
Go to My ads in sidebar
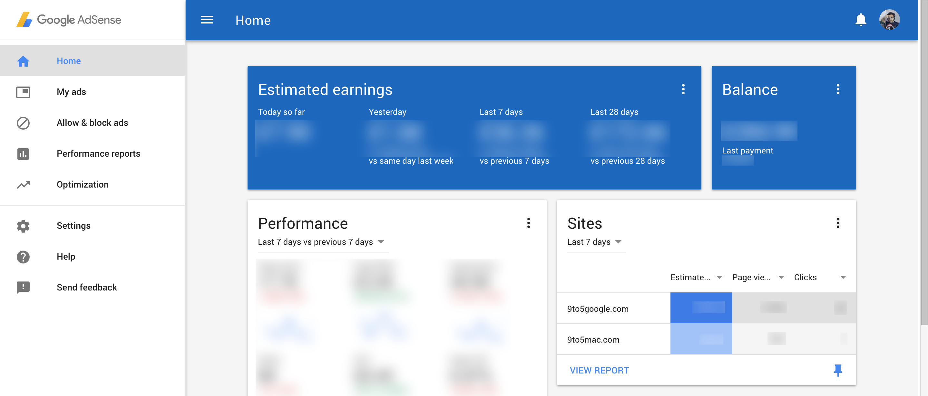71,92
